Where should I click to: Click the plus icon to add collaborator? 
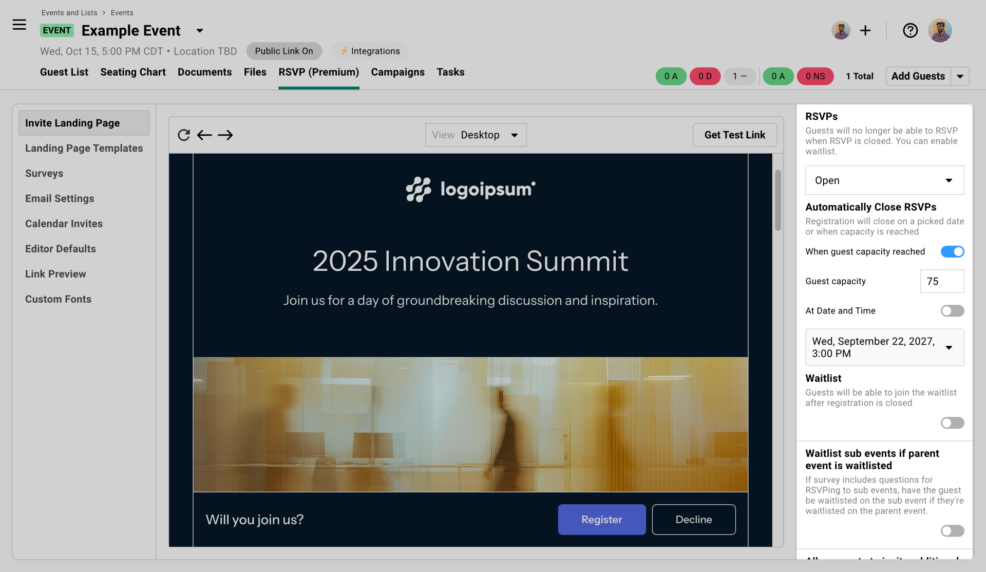865,31
